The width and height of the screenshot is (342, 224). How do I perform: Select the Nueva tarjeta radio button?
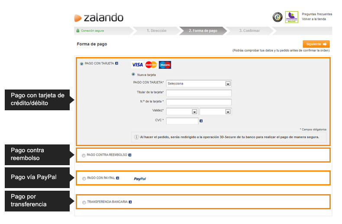(x=133, y=74)
